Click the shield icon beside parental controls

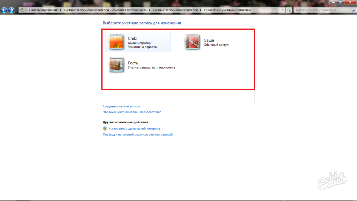click(105, 129)
